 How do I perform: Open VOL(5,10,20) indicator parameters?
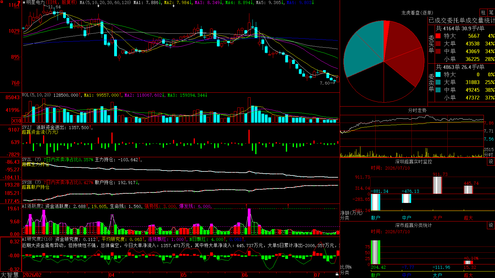tap(37, 95)
